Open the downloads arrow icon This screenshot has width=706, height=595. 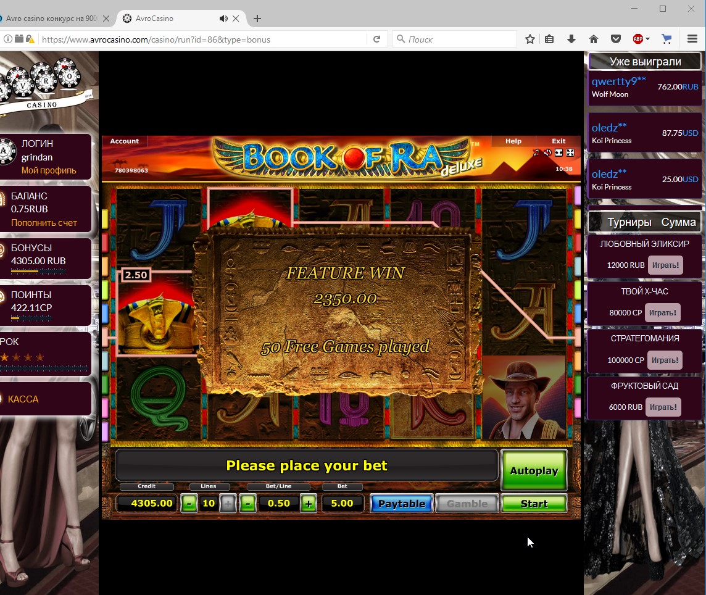point(571,39)
